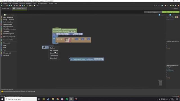Open the Tools menu
Screen dimensions: 180x101
35,3
